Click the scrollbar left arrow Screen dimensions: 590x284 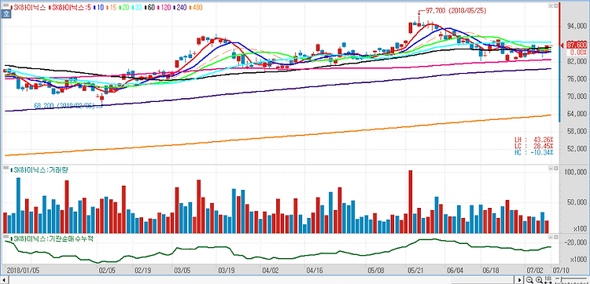[x=5, y=280]
